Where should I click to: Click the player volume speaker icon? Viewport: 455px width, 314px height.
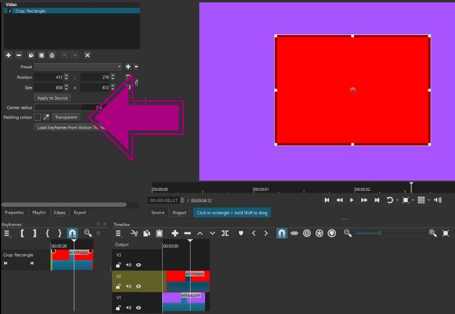tap(438, 200)
